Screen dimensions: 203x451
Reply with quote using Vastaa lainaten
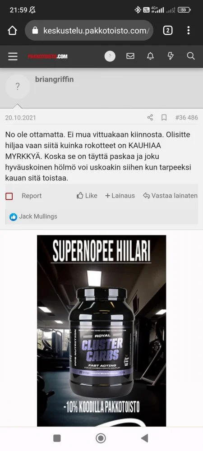click(x=170, y=196)
